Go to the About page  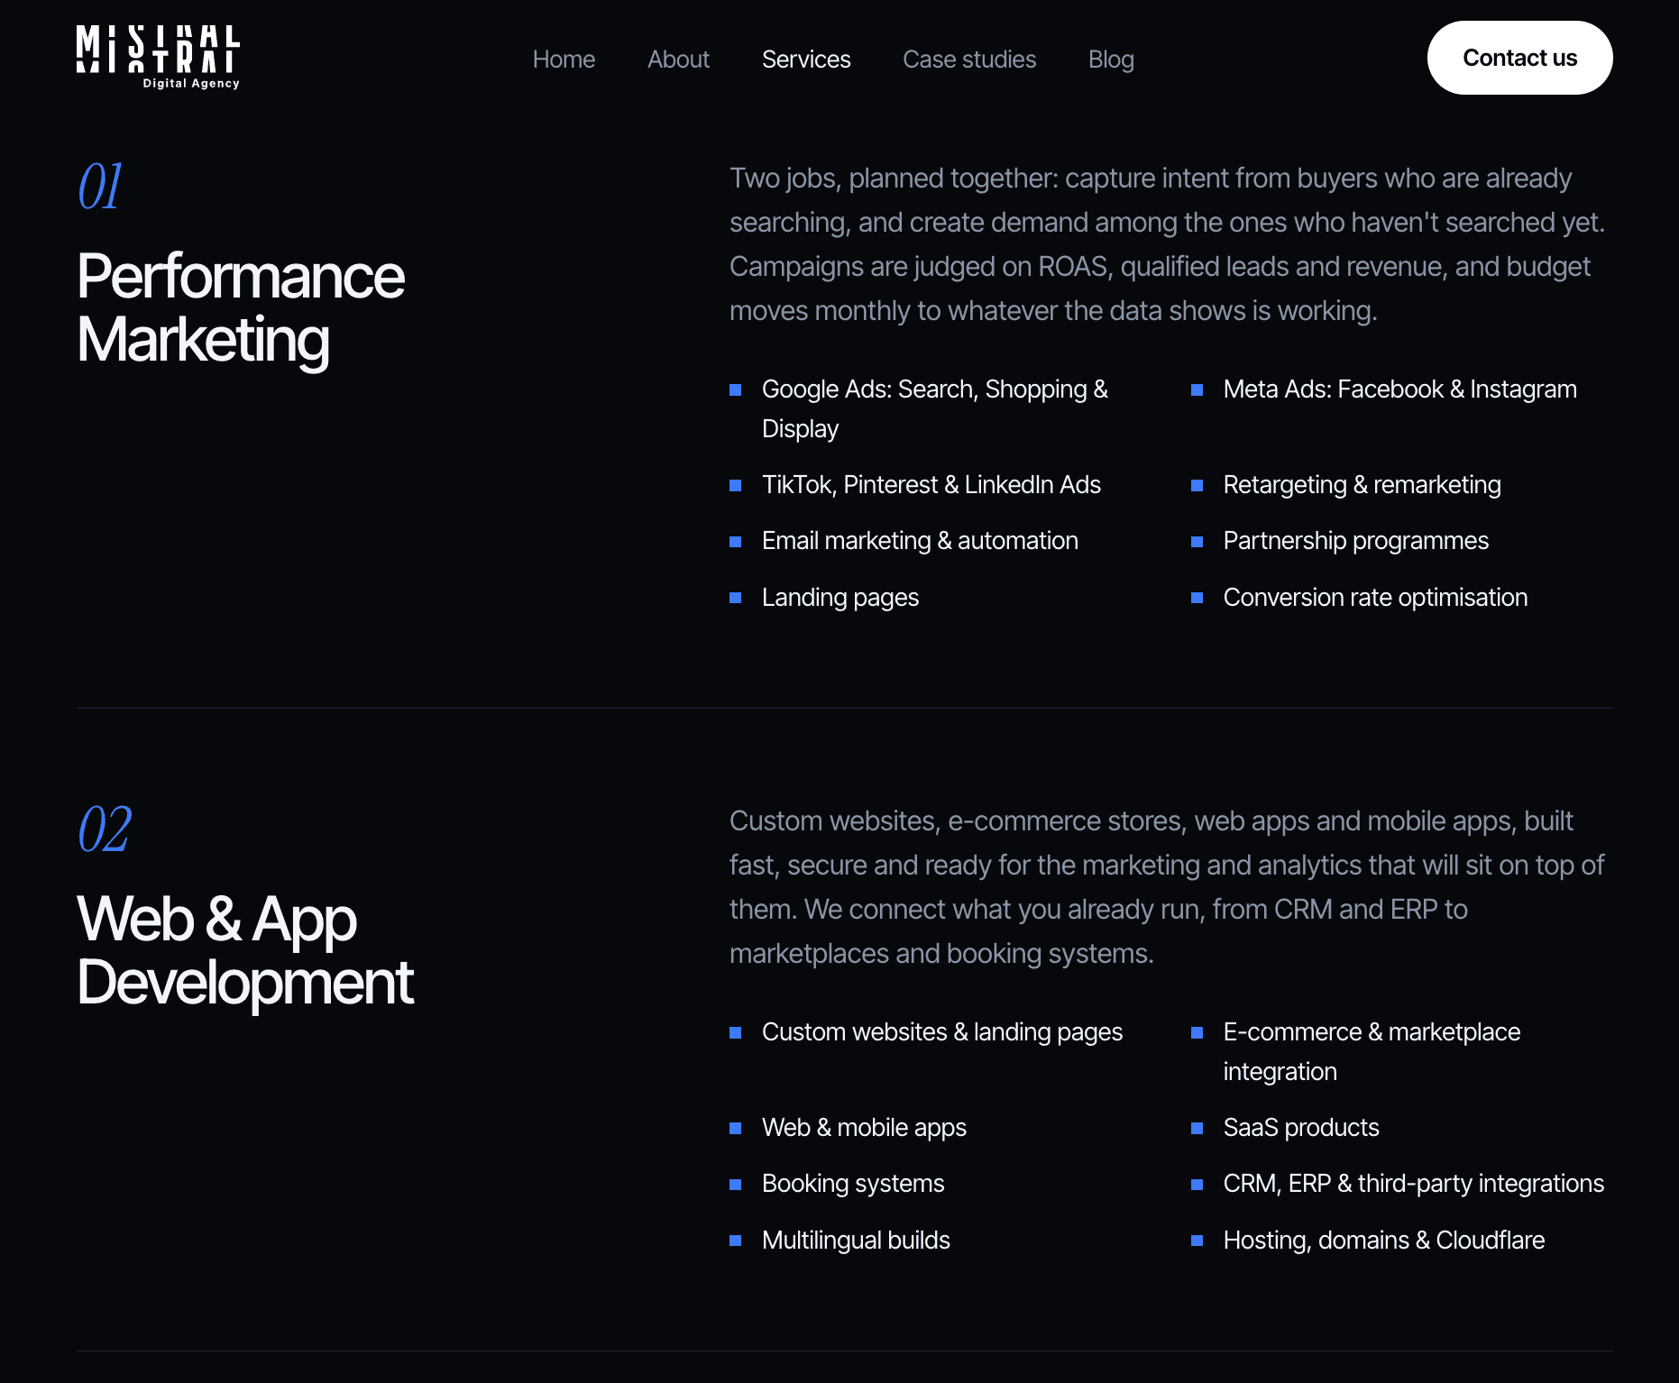tap(678, 60)
